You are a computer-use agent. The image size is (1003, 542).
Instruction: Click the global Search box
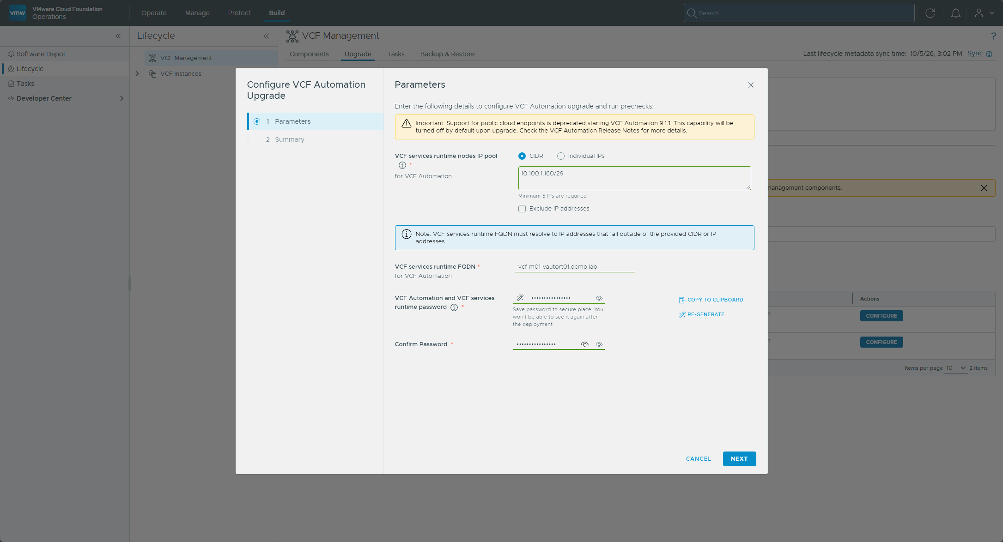(799, 13)
